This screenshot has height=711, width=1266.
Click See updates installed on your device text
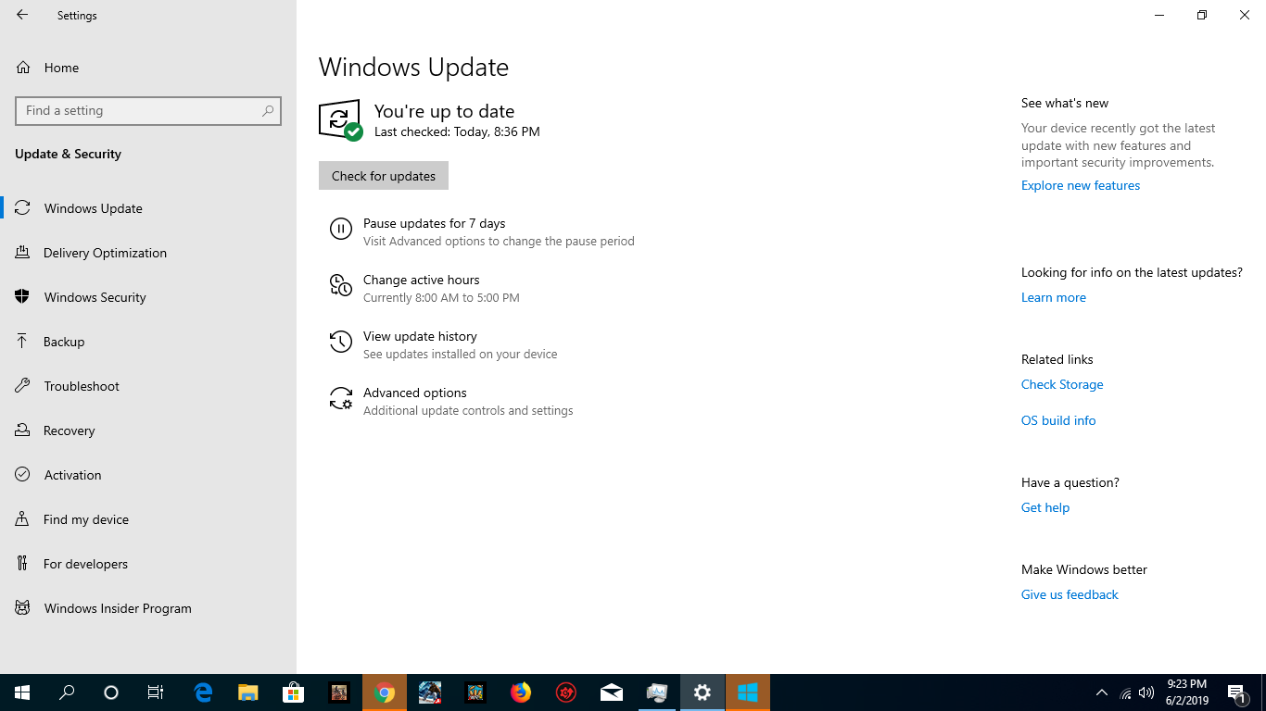click(461, 355)
